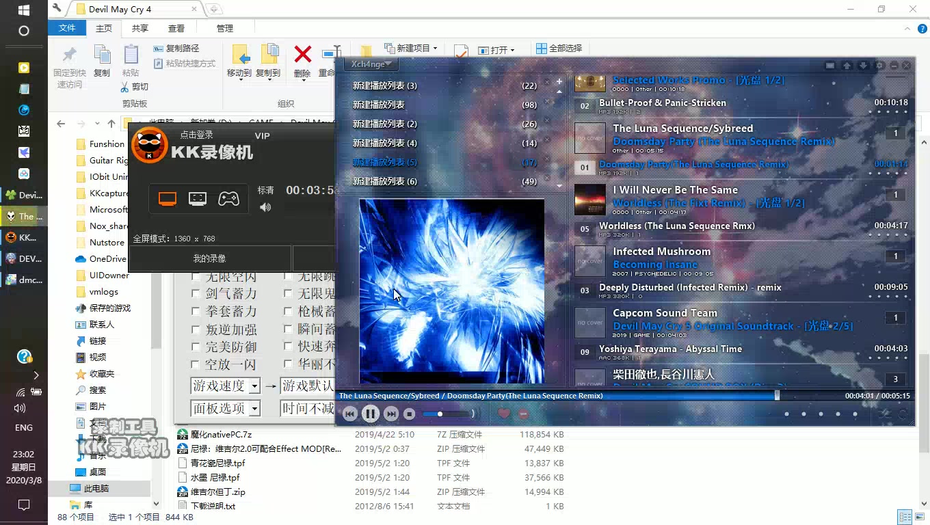Select Devil May Cry 4 tab

point(135,10)
